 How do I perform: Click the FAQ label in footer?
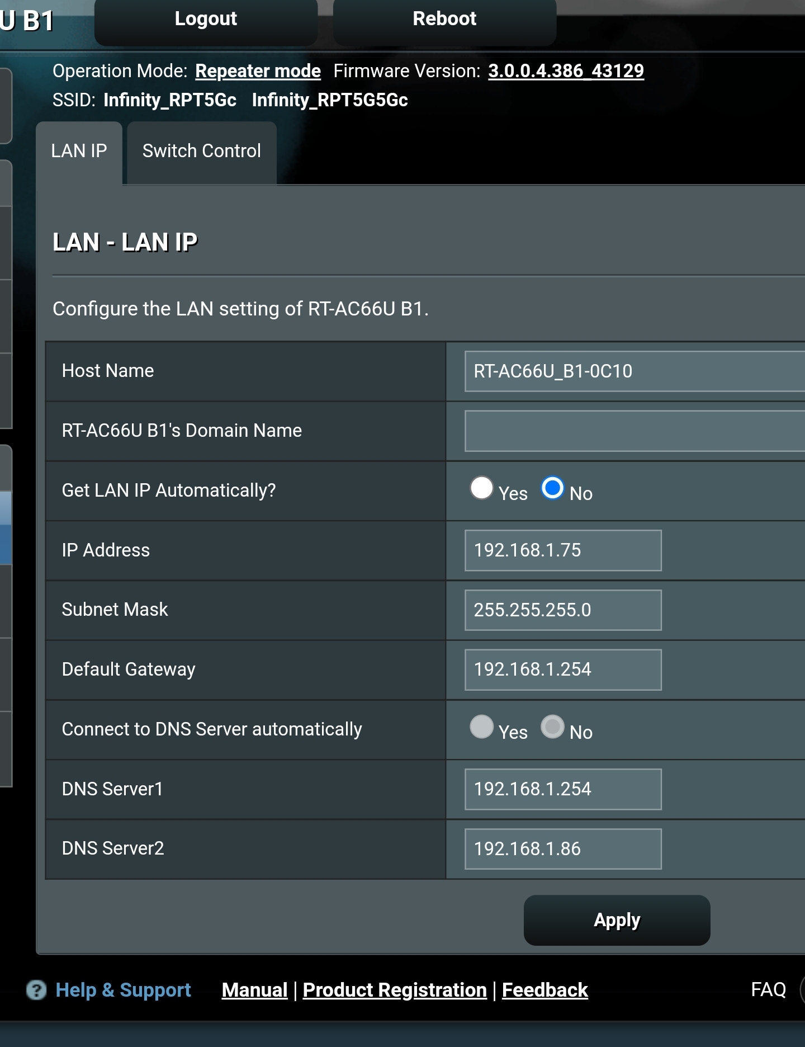pos(768,989)
